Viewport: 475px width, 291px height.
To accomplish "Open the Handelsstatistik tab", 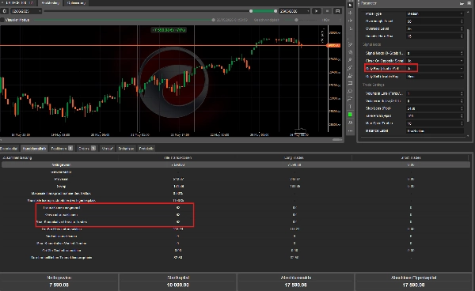I will click(x=34, y=149).
